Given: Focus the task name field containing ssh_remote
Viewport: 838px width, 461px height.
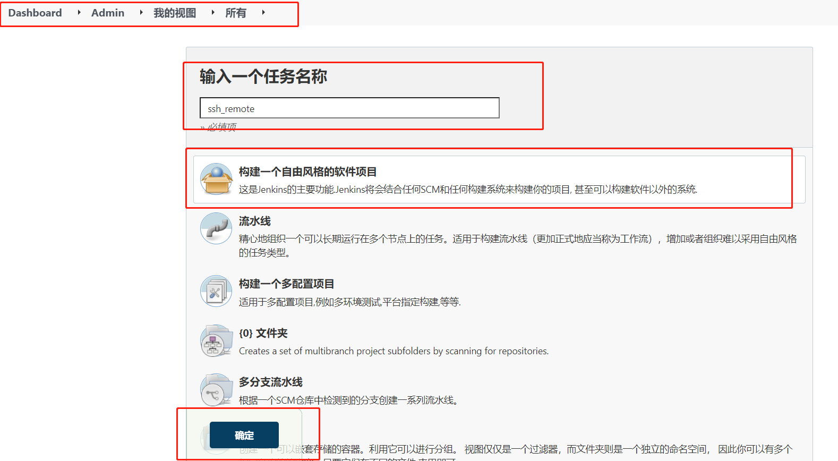Looking at the screenshot, I should (x=349, y=108).
